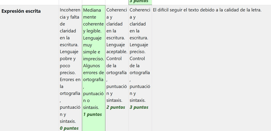The height and width of the screenshot is (131, 271).
Task: Click the '2 puntos' score label
Action: point(116,107)
